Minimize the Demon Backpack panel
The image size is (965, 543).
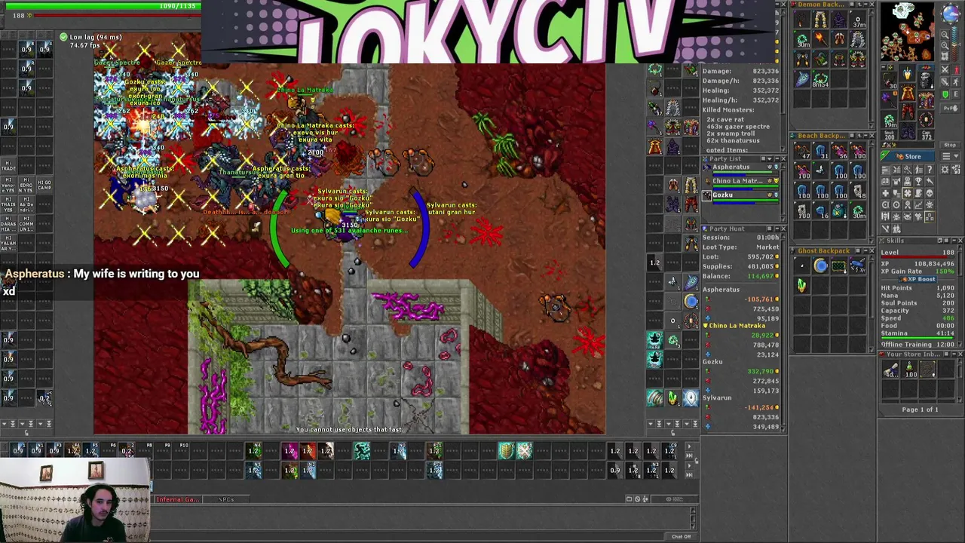point(864,5)
